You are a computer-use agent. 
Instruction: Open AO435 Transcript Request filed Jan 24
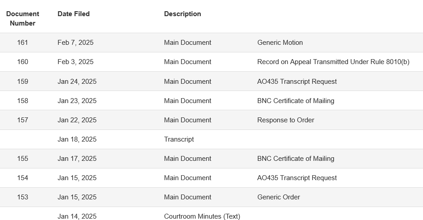tap(297, 82)
